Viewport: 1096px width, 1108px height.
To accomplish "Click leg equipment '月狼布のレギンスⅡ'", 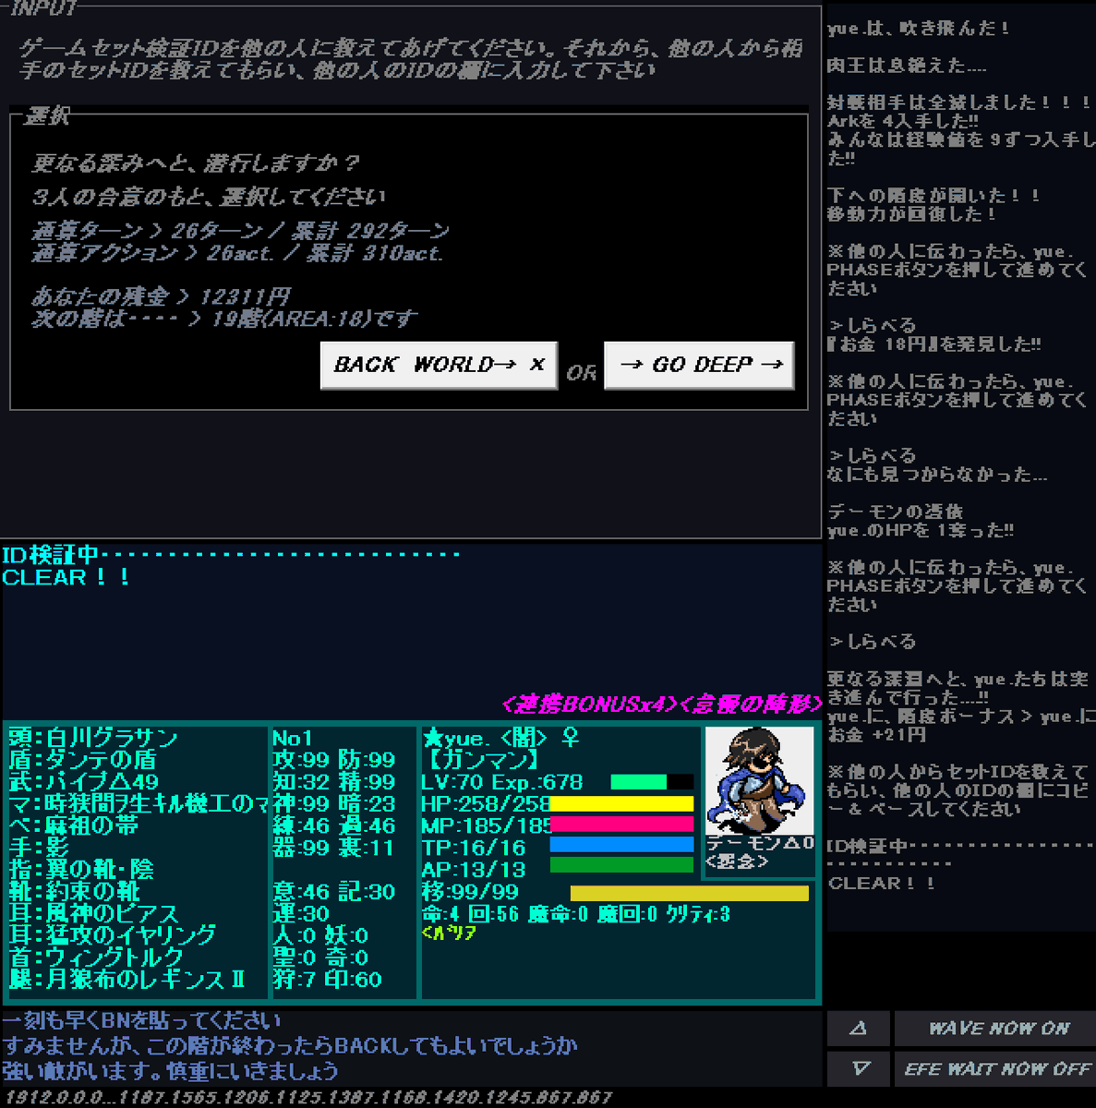I will 127,980.
